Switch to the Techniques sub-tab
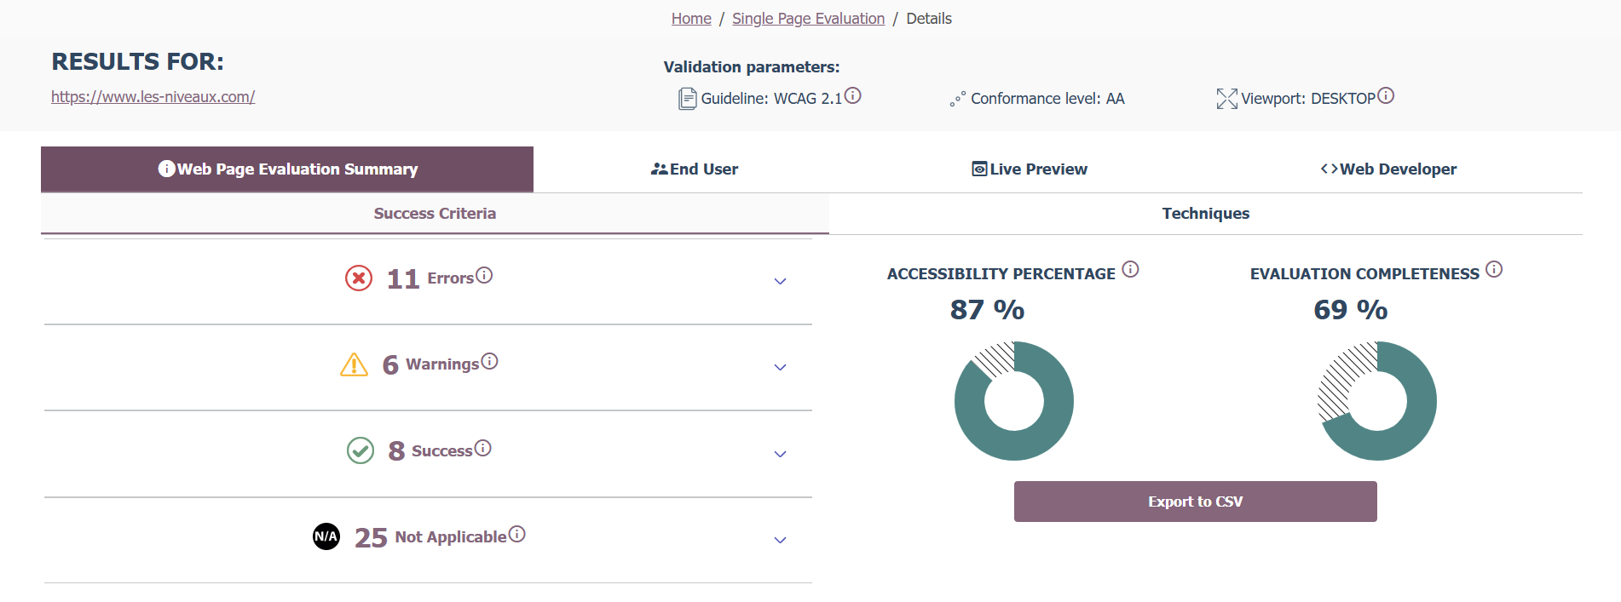This screenshot has height=602, width=1621. click(x=1205, y=214)
